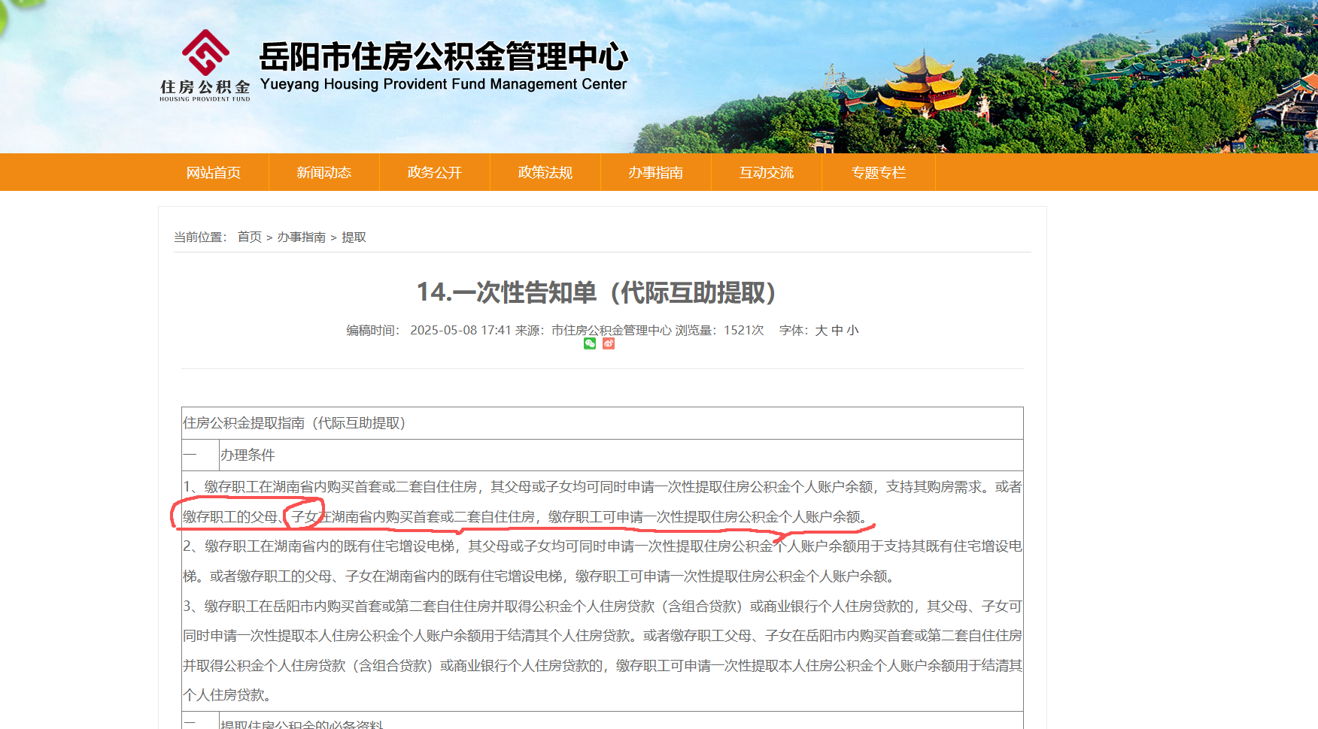The image size is (1318, 729).
Task: Share article via WeChat icon
Action: point(590,343)
